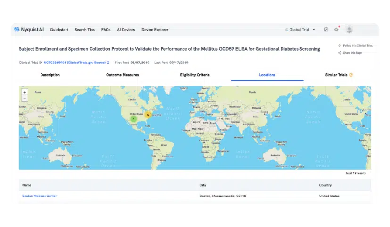Zoom in the map with plus button
This screenshot has height=227, width=390.
[25, 92]
